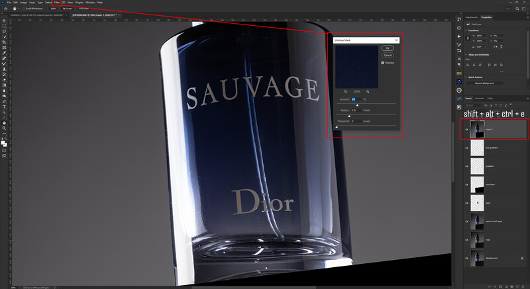Click the Home icon in options bar
The width and height of the screenshot is (530, 289).
tap(6, 9)
